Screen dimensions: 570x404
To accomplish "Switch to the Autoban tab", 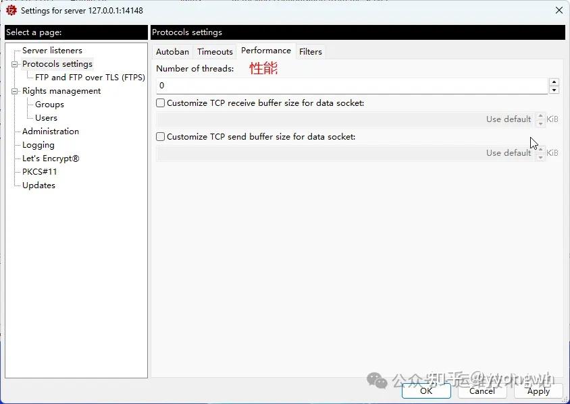I will tap(172, 51).
